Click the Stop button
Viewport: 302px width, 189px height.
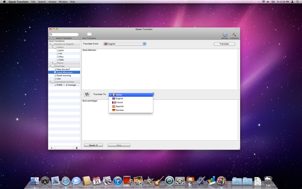[x=119, y=145]
